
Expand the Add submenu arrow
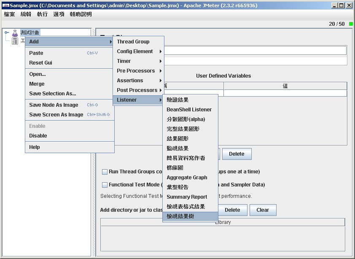coord(111,42)
